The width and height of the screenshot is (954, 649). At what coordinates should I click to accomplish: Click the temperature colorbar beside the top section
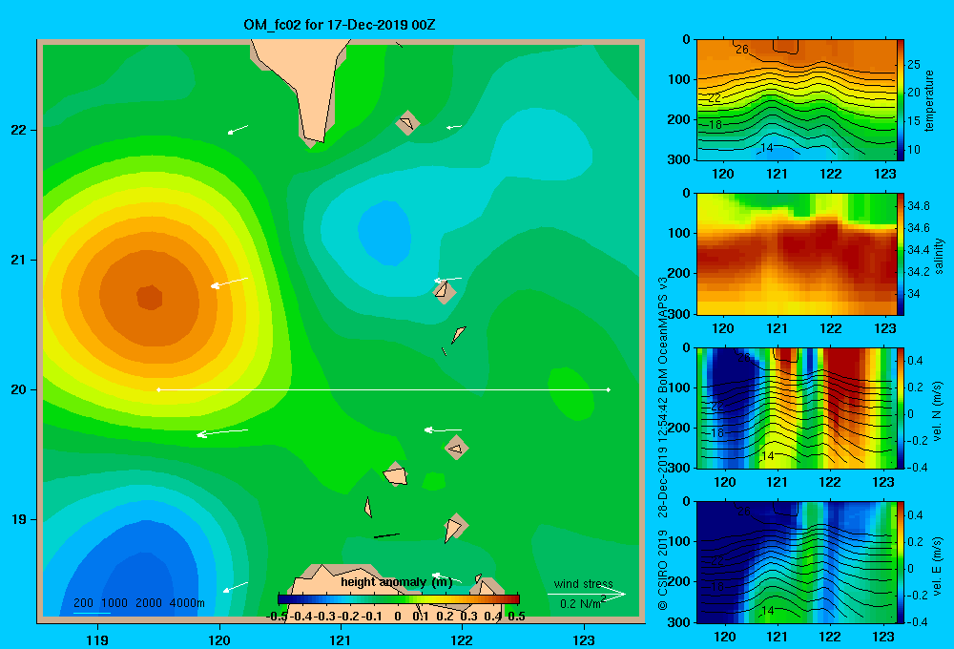(901, 100)
